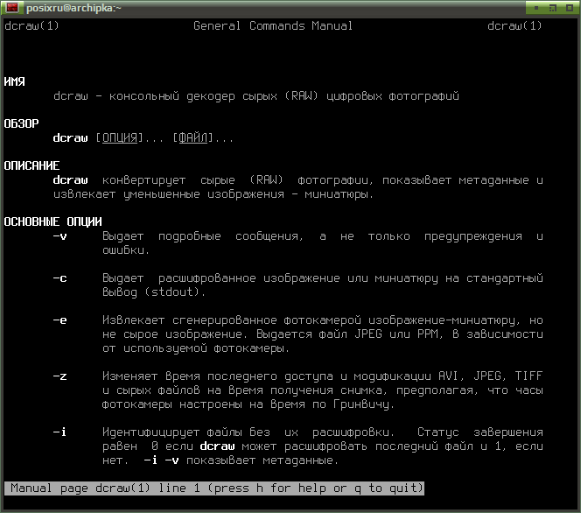Click the word метаданные in ОПИСАНИЕ paragraph
Screen dimensions: 581x513
493,180
